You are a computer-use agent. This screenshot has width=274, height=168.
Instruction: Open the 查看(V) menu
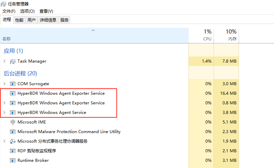coord(46,11)
